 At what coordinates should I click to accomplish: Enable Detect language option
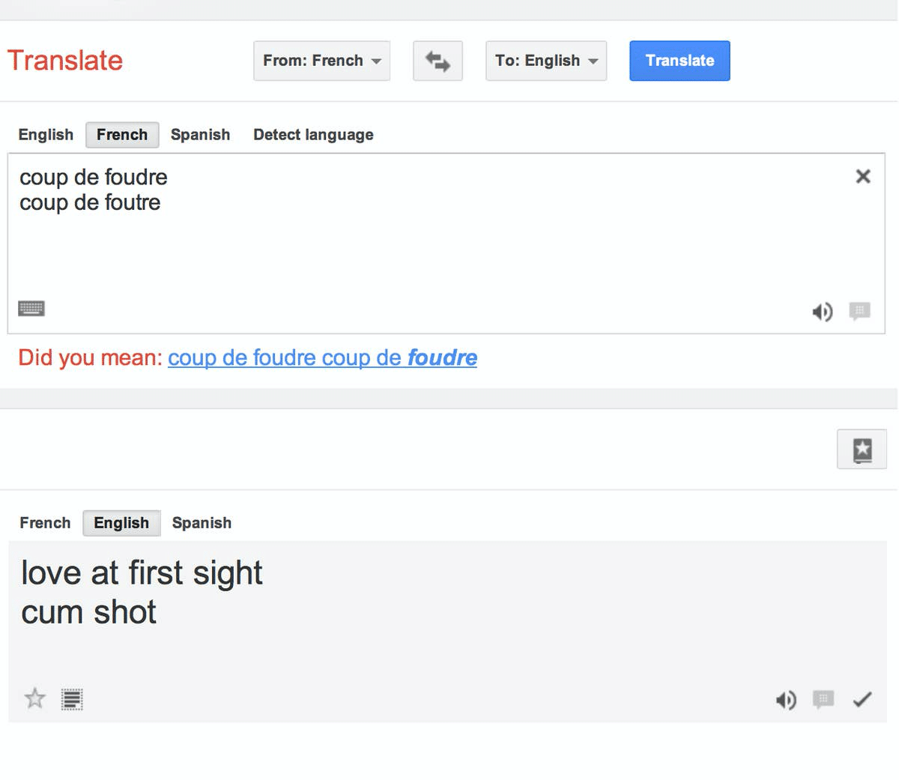313,135
